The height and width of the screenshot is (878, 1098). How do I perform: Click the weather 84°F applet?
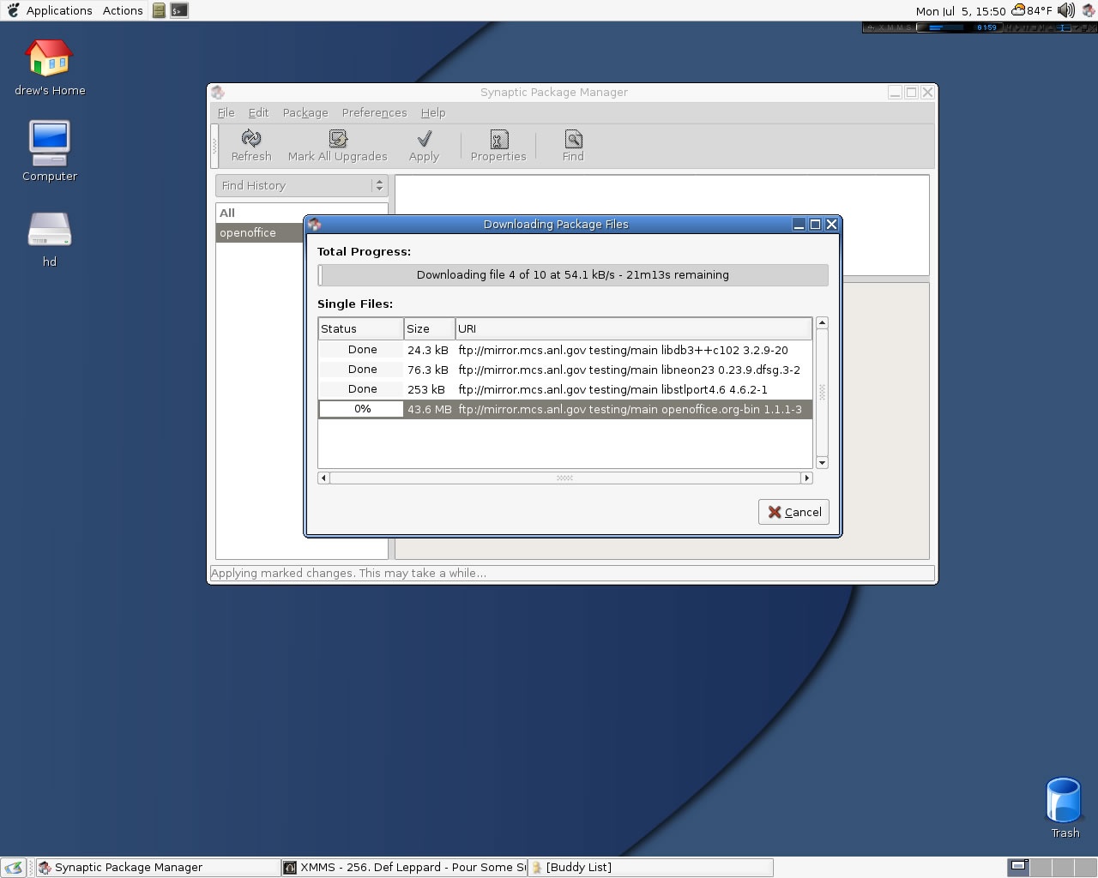[x=1032, y=10]
